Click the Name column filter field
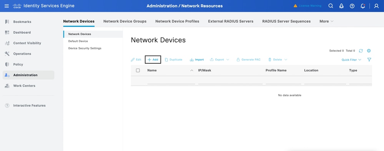The image size is (384, 151). point(171,81)
